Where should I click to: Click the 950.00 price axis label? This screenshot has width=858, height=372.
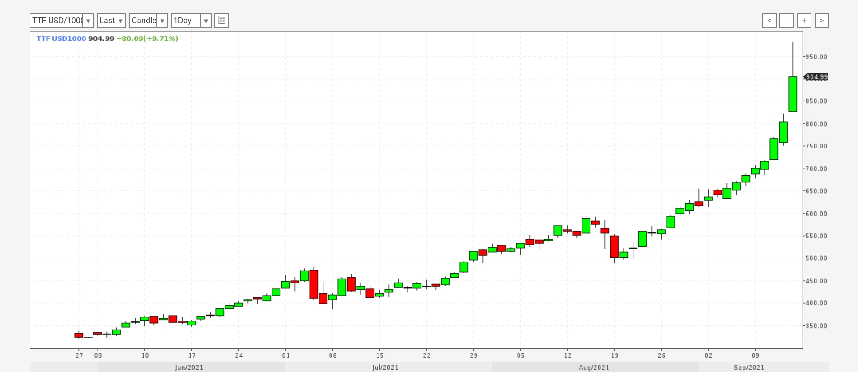pyautogui.click(x=816, y=57)
